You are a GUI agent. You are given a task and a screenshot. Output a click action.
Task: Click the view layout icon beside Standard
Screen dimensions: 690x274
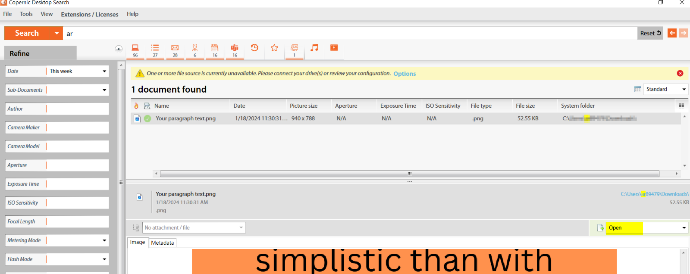click(638, 89)
